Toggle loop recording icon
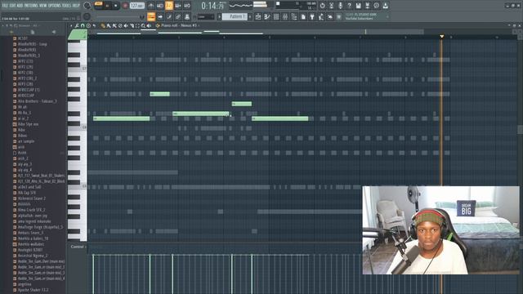523x294 pixels. (187, 6)
